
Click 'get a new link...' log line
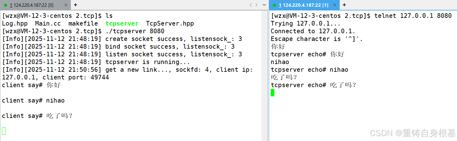click(127, 70)
